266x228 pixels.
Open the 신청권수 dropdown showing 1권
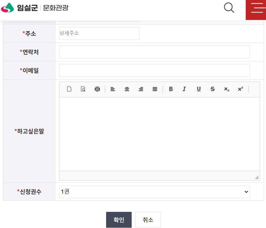coord(154,192)
